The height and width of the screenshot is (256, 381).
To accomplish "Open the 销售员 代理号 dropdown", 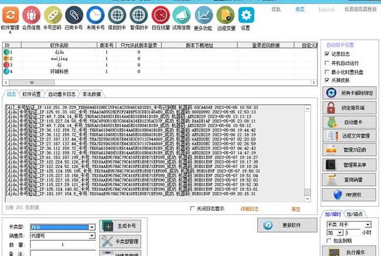I will coord(92,235).
